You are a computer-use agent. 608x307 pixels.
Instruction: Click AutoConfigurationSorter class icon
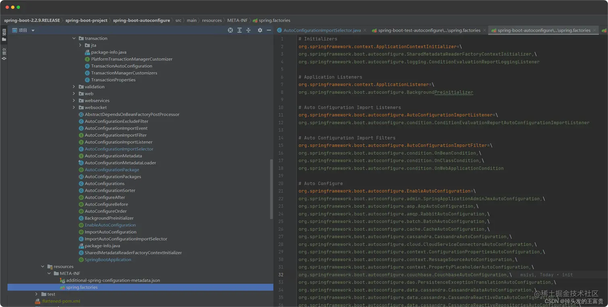click(81, 191)
